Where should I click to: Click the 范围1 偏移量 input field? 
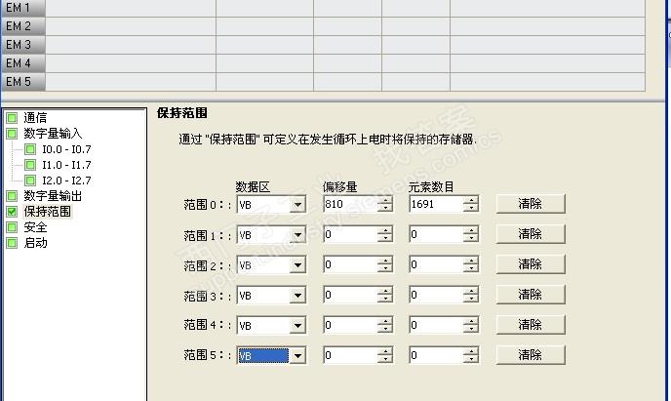click(349, 235)
